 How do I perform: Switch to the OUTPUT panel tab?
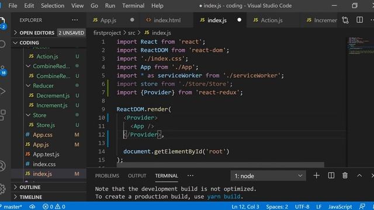point(137,176)
